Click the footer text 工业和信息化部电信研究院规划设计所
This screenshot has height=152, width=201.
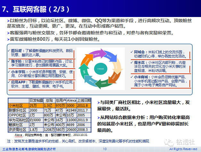[x=29, y=149]
